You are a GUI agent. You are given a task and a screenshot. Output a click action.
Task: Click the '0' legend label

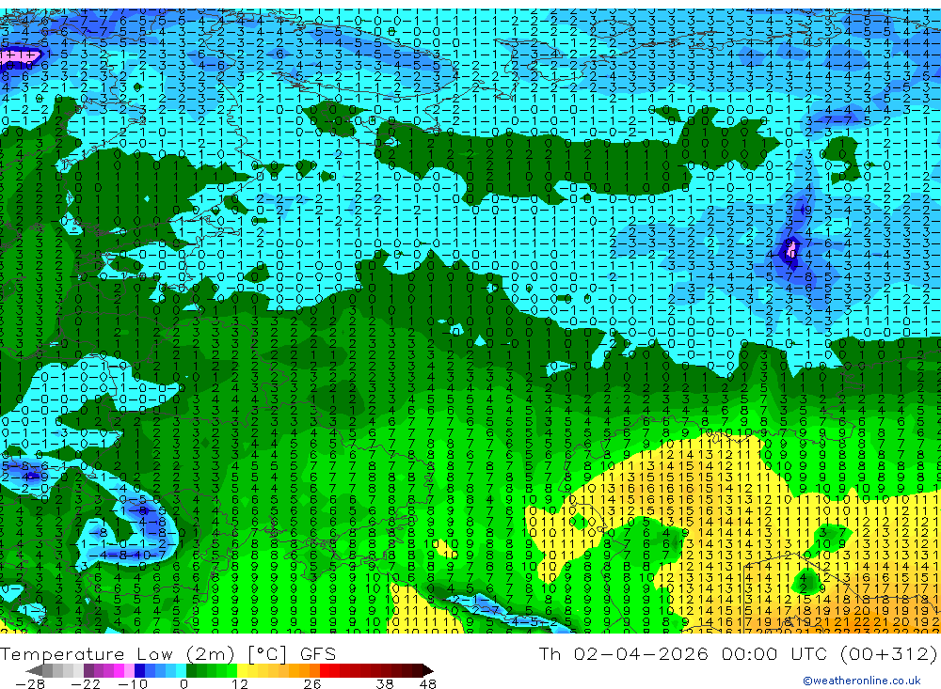tap(184, 683)
